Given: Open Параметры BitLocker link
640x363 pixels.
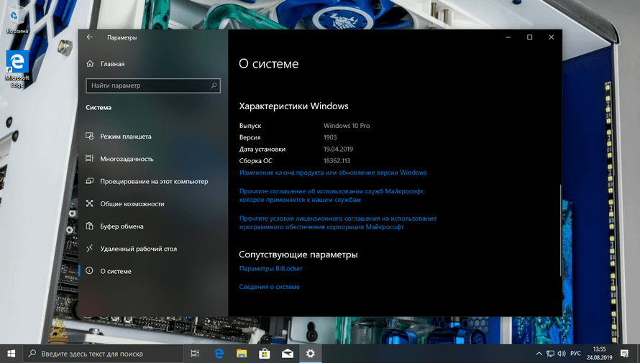Looking at the screenshot, I should coord(270,268).
